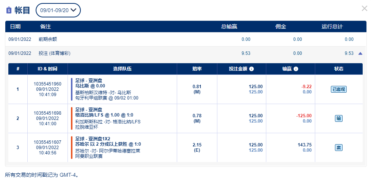The height and width of the screenshot is (182, 371).
Task: Click the info icon beside 投注金额
Action: click(252, 69)
